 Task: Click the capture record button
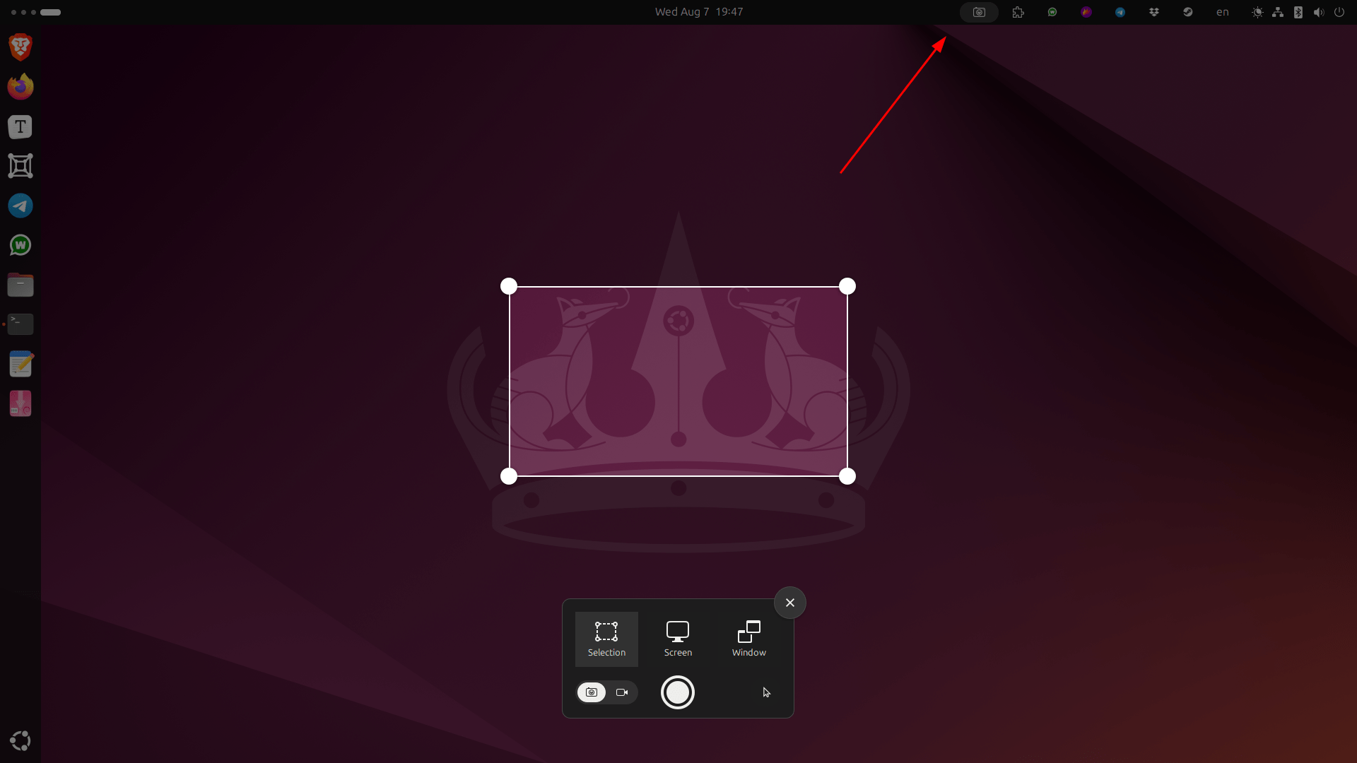point(678,691)
